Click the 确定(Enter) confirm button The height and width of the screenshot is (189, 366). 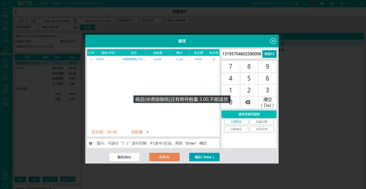[204, 157]
